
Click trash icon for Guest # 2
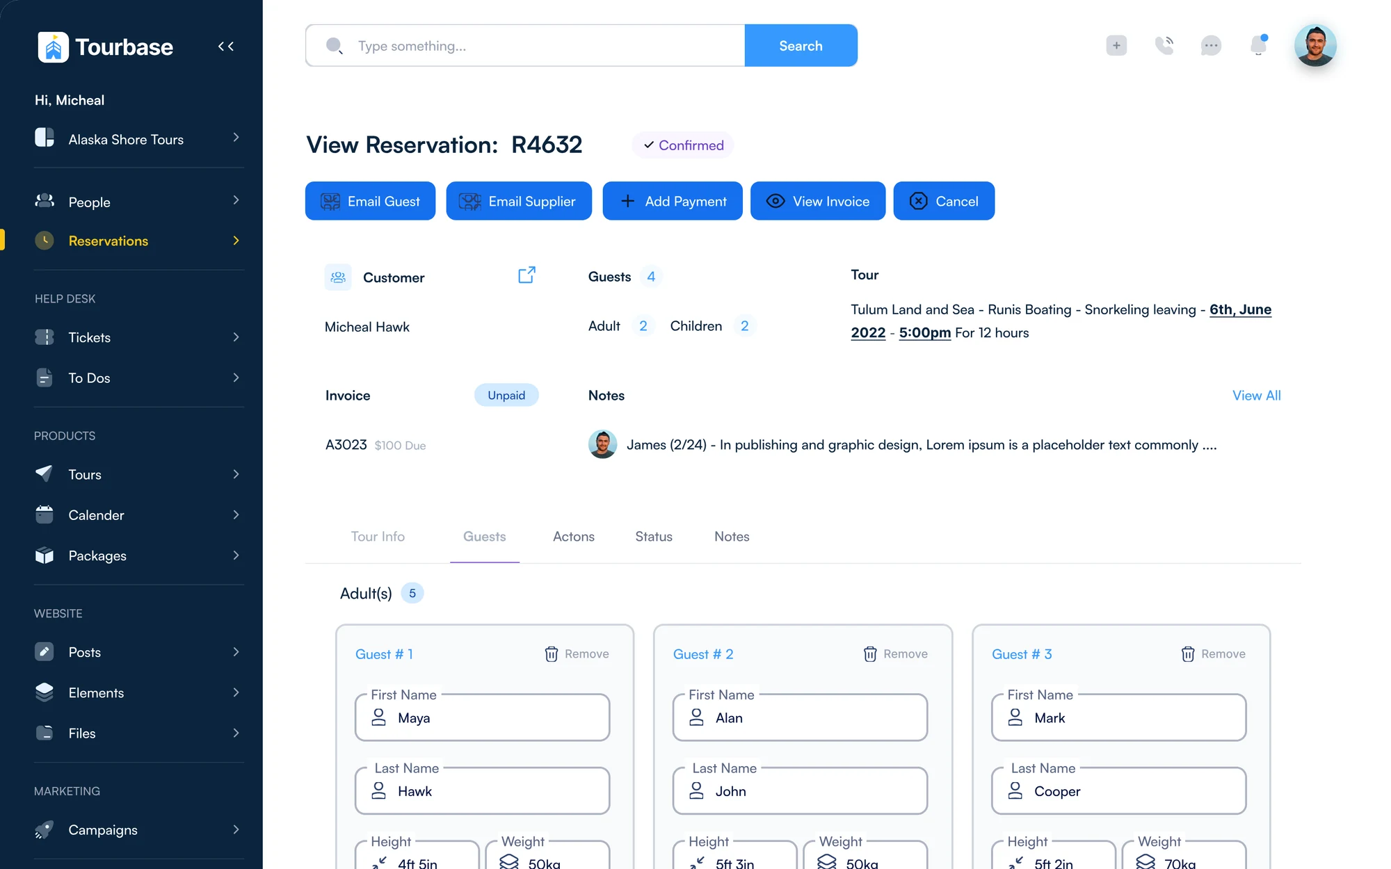(870, 654)
